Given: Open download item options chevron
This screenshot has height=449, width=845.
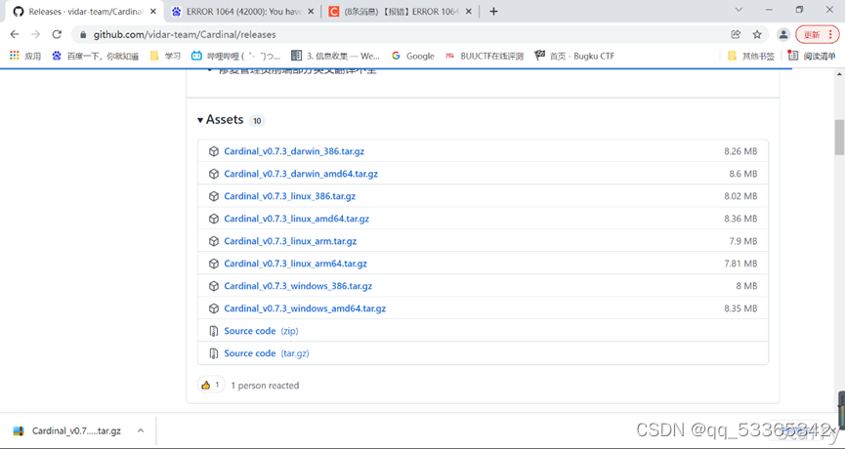Looking at the screenshot, I should click(x=141, y=430).
